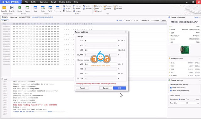Click the adapter board thumbnail image
This screenshot has width=201, height=119.
[x=185, y=50]
